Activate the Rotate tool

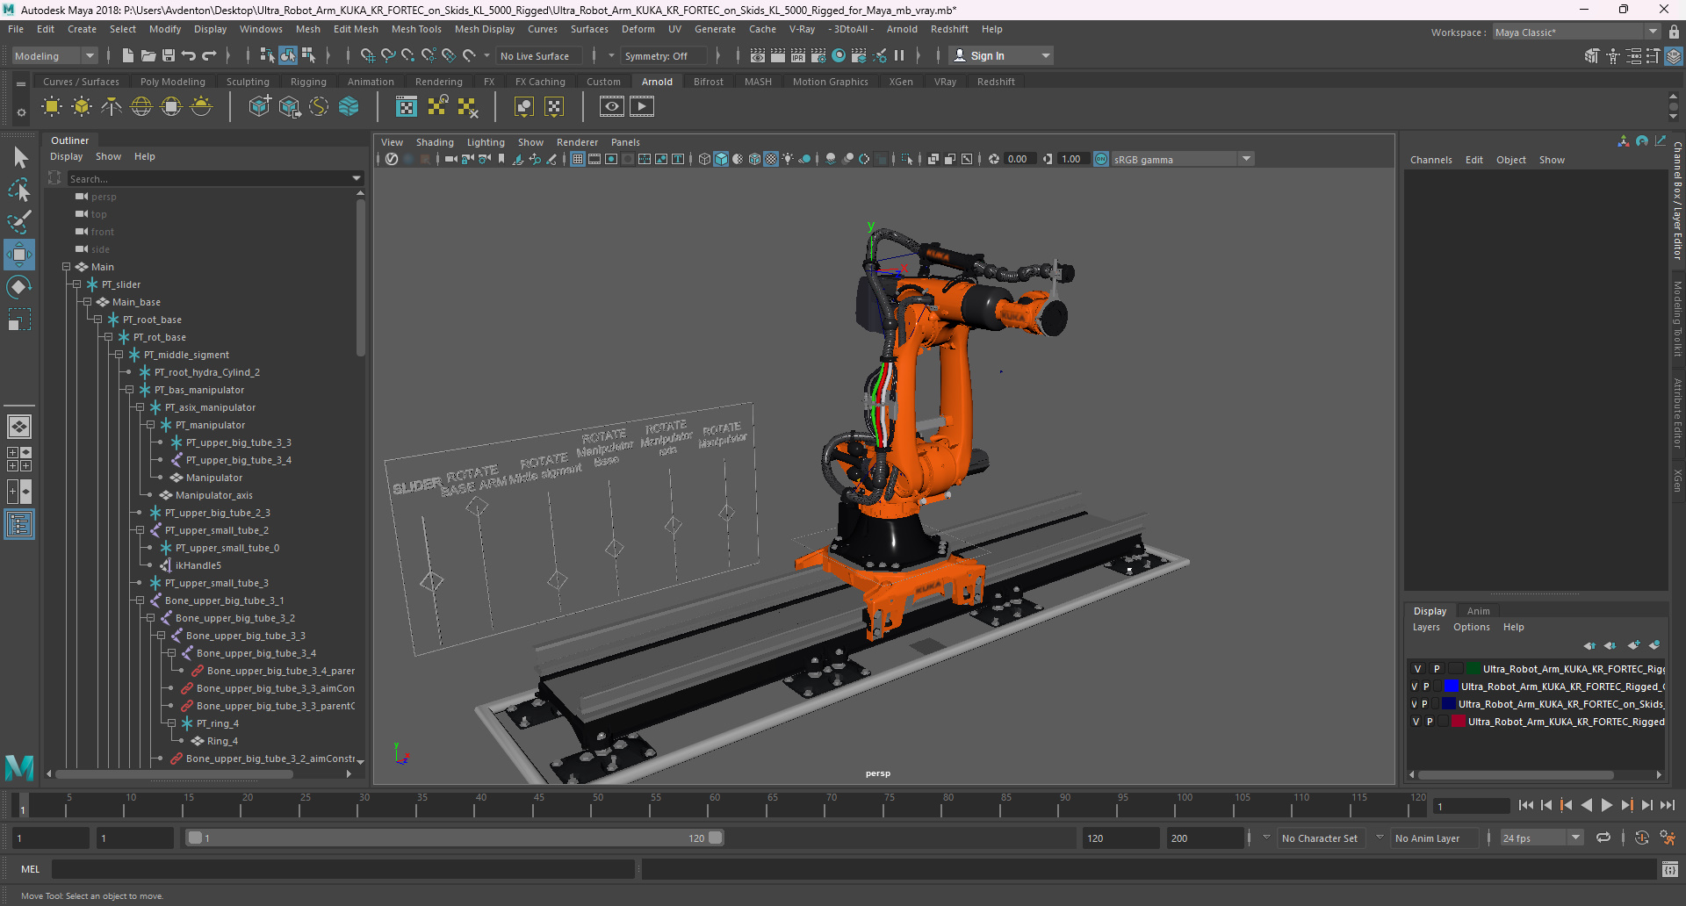(x=19, y=287)
